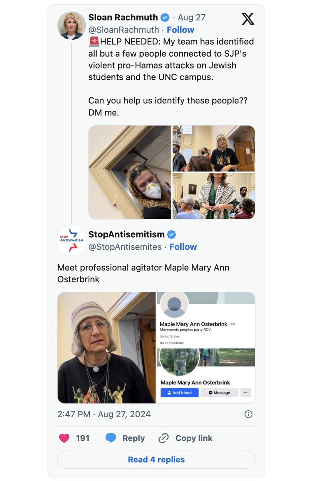This screenshot has width=321, height=481.
Task: Click the X logo icon
Action: click(248, 18)
